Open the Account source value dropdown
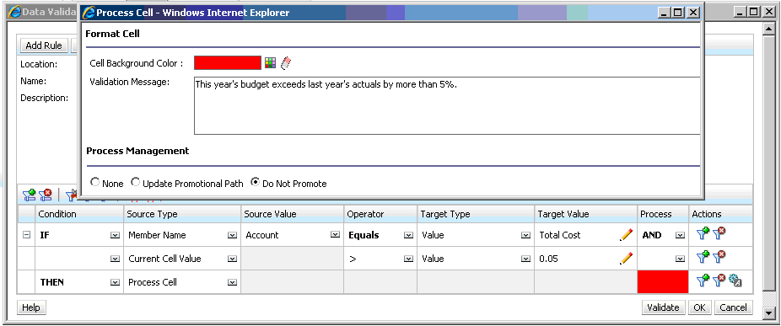 [x=335, y=235]
